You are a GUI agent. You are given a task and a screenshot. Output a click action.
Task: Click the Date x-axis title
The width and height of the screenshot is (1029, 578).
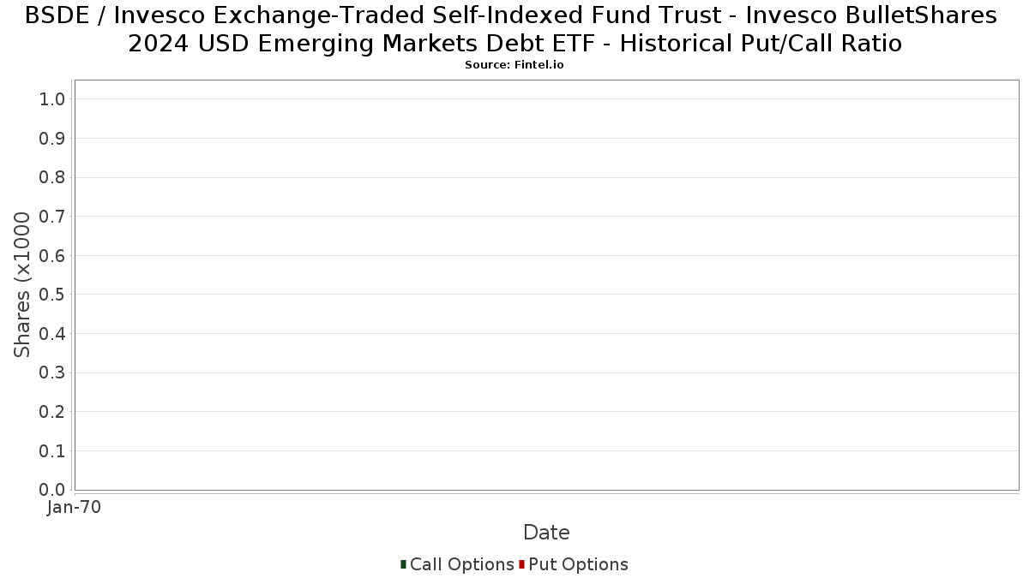pos(546,533)
